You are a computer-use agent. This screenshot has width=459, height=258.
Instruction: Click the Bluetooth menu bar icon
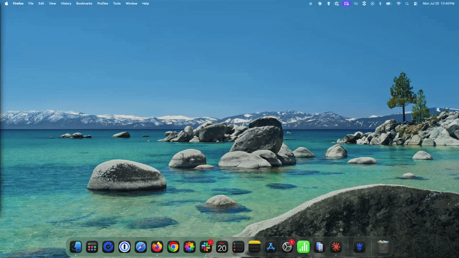click(380, 3)
